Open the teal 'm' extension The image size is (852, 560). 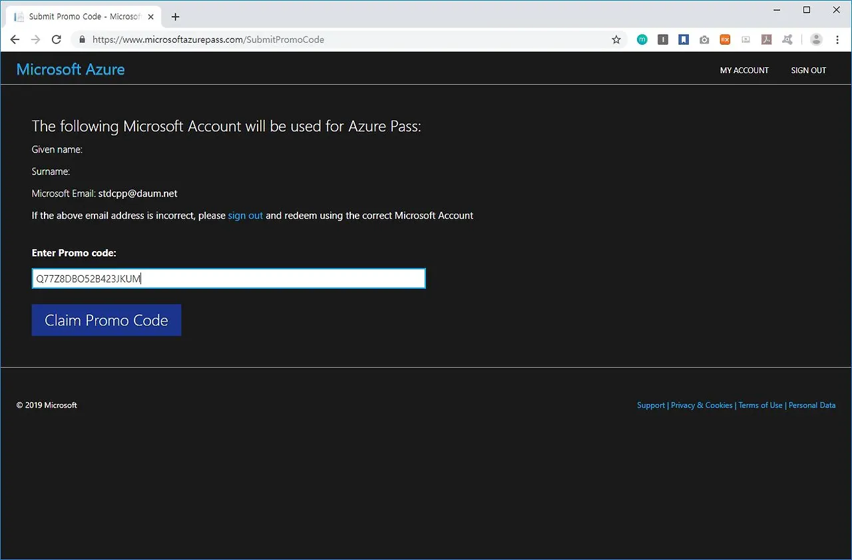click(x=642, y=39)
